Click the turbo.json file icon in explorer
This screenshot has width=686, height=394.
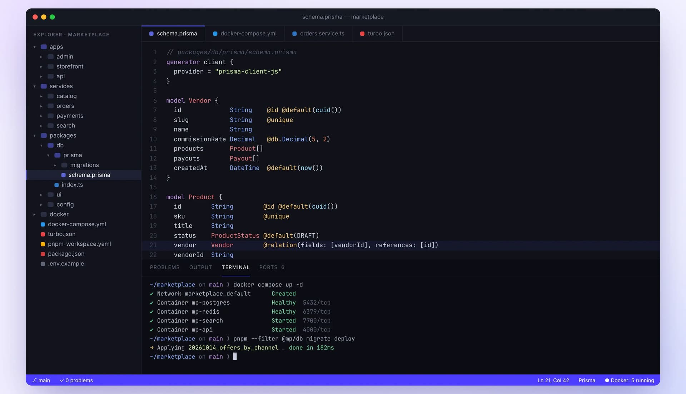(x=43, y=234)
